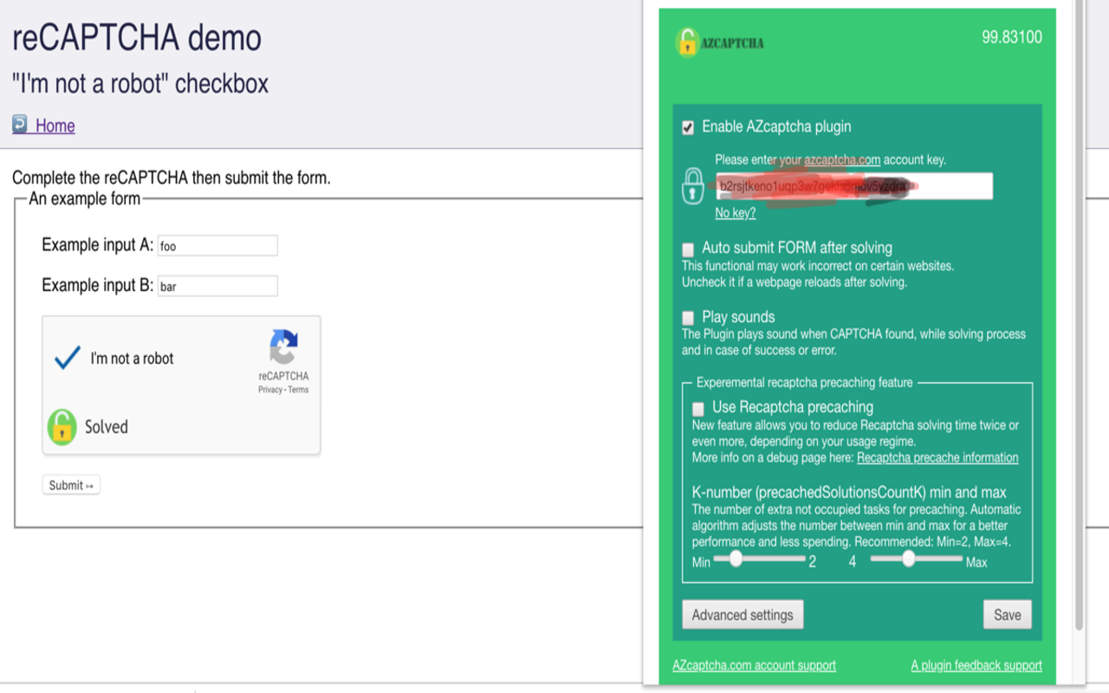Disable the Enable AZcaptcha plugin checkbox
The height and width of the screenshot is (693, 1109).
(688, 128)
